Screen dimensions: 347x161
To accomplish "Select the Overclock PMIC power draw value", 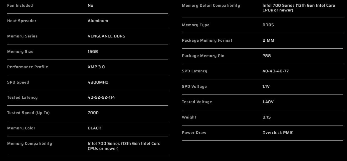I will [x=278, y=133].
